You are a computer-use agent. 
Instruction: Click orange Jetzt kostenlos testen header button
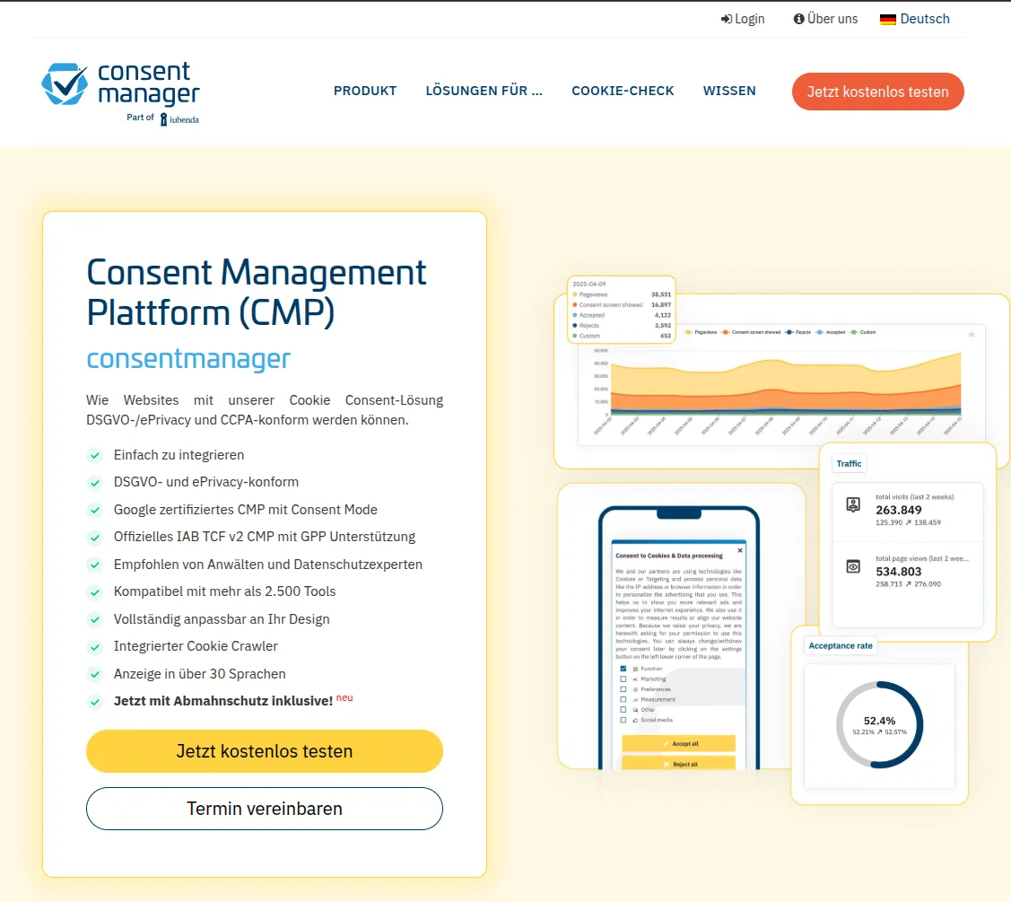pos(877,92)
